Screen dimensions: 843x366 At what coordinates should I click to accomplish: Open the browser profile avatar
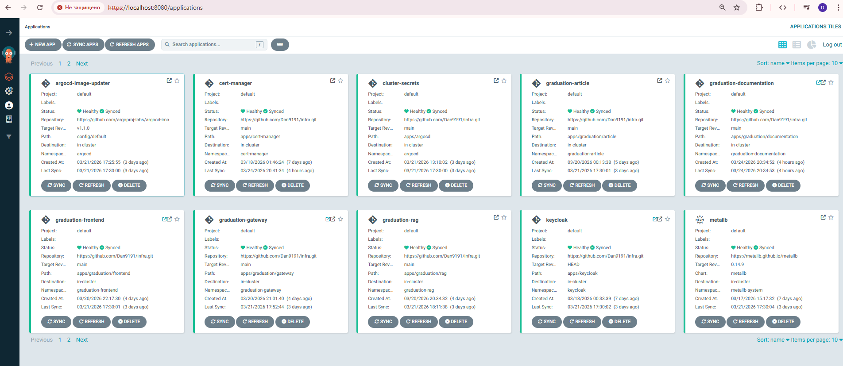coord(823,8)
